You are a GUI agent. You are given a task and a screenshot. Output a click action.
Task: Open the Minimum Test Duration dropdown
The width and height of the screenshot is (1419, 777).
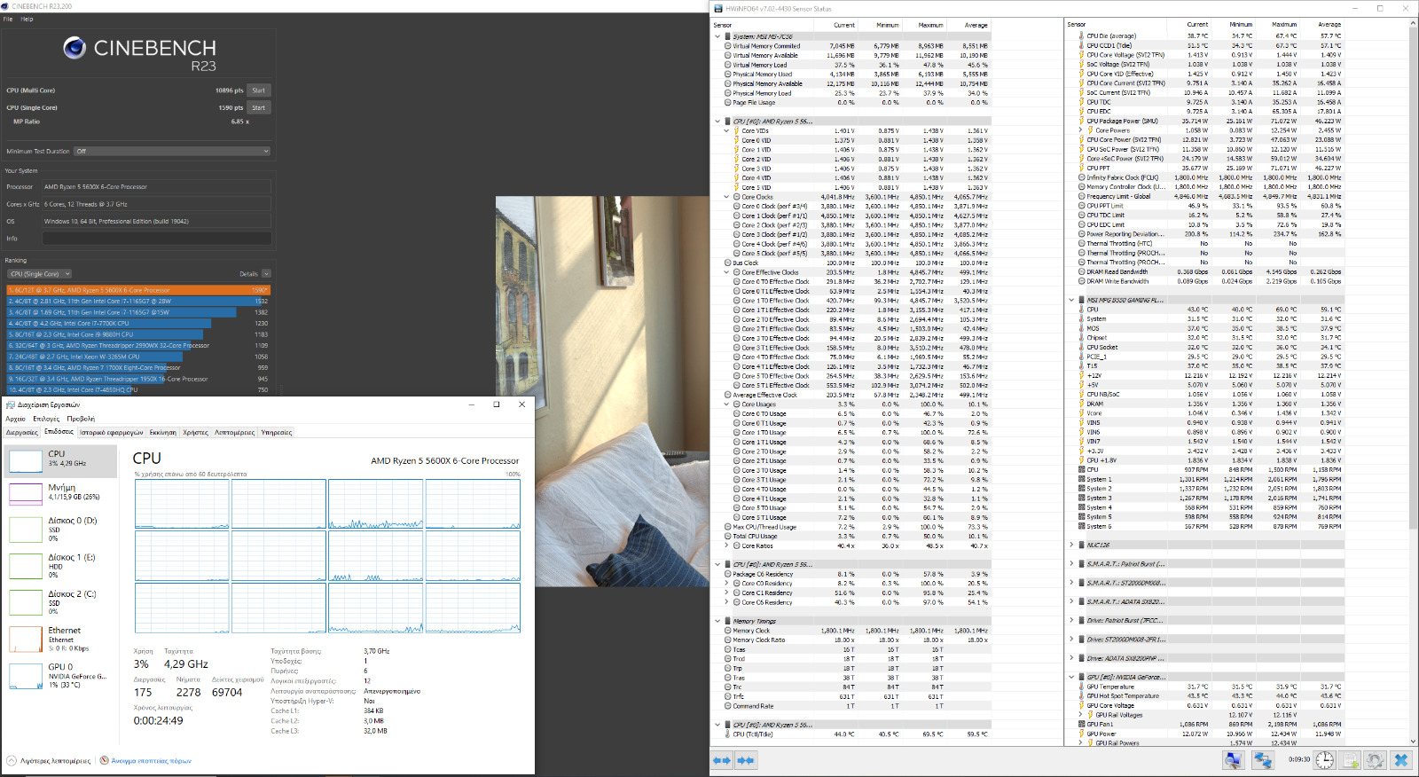171,151
